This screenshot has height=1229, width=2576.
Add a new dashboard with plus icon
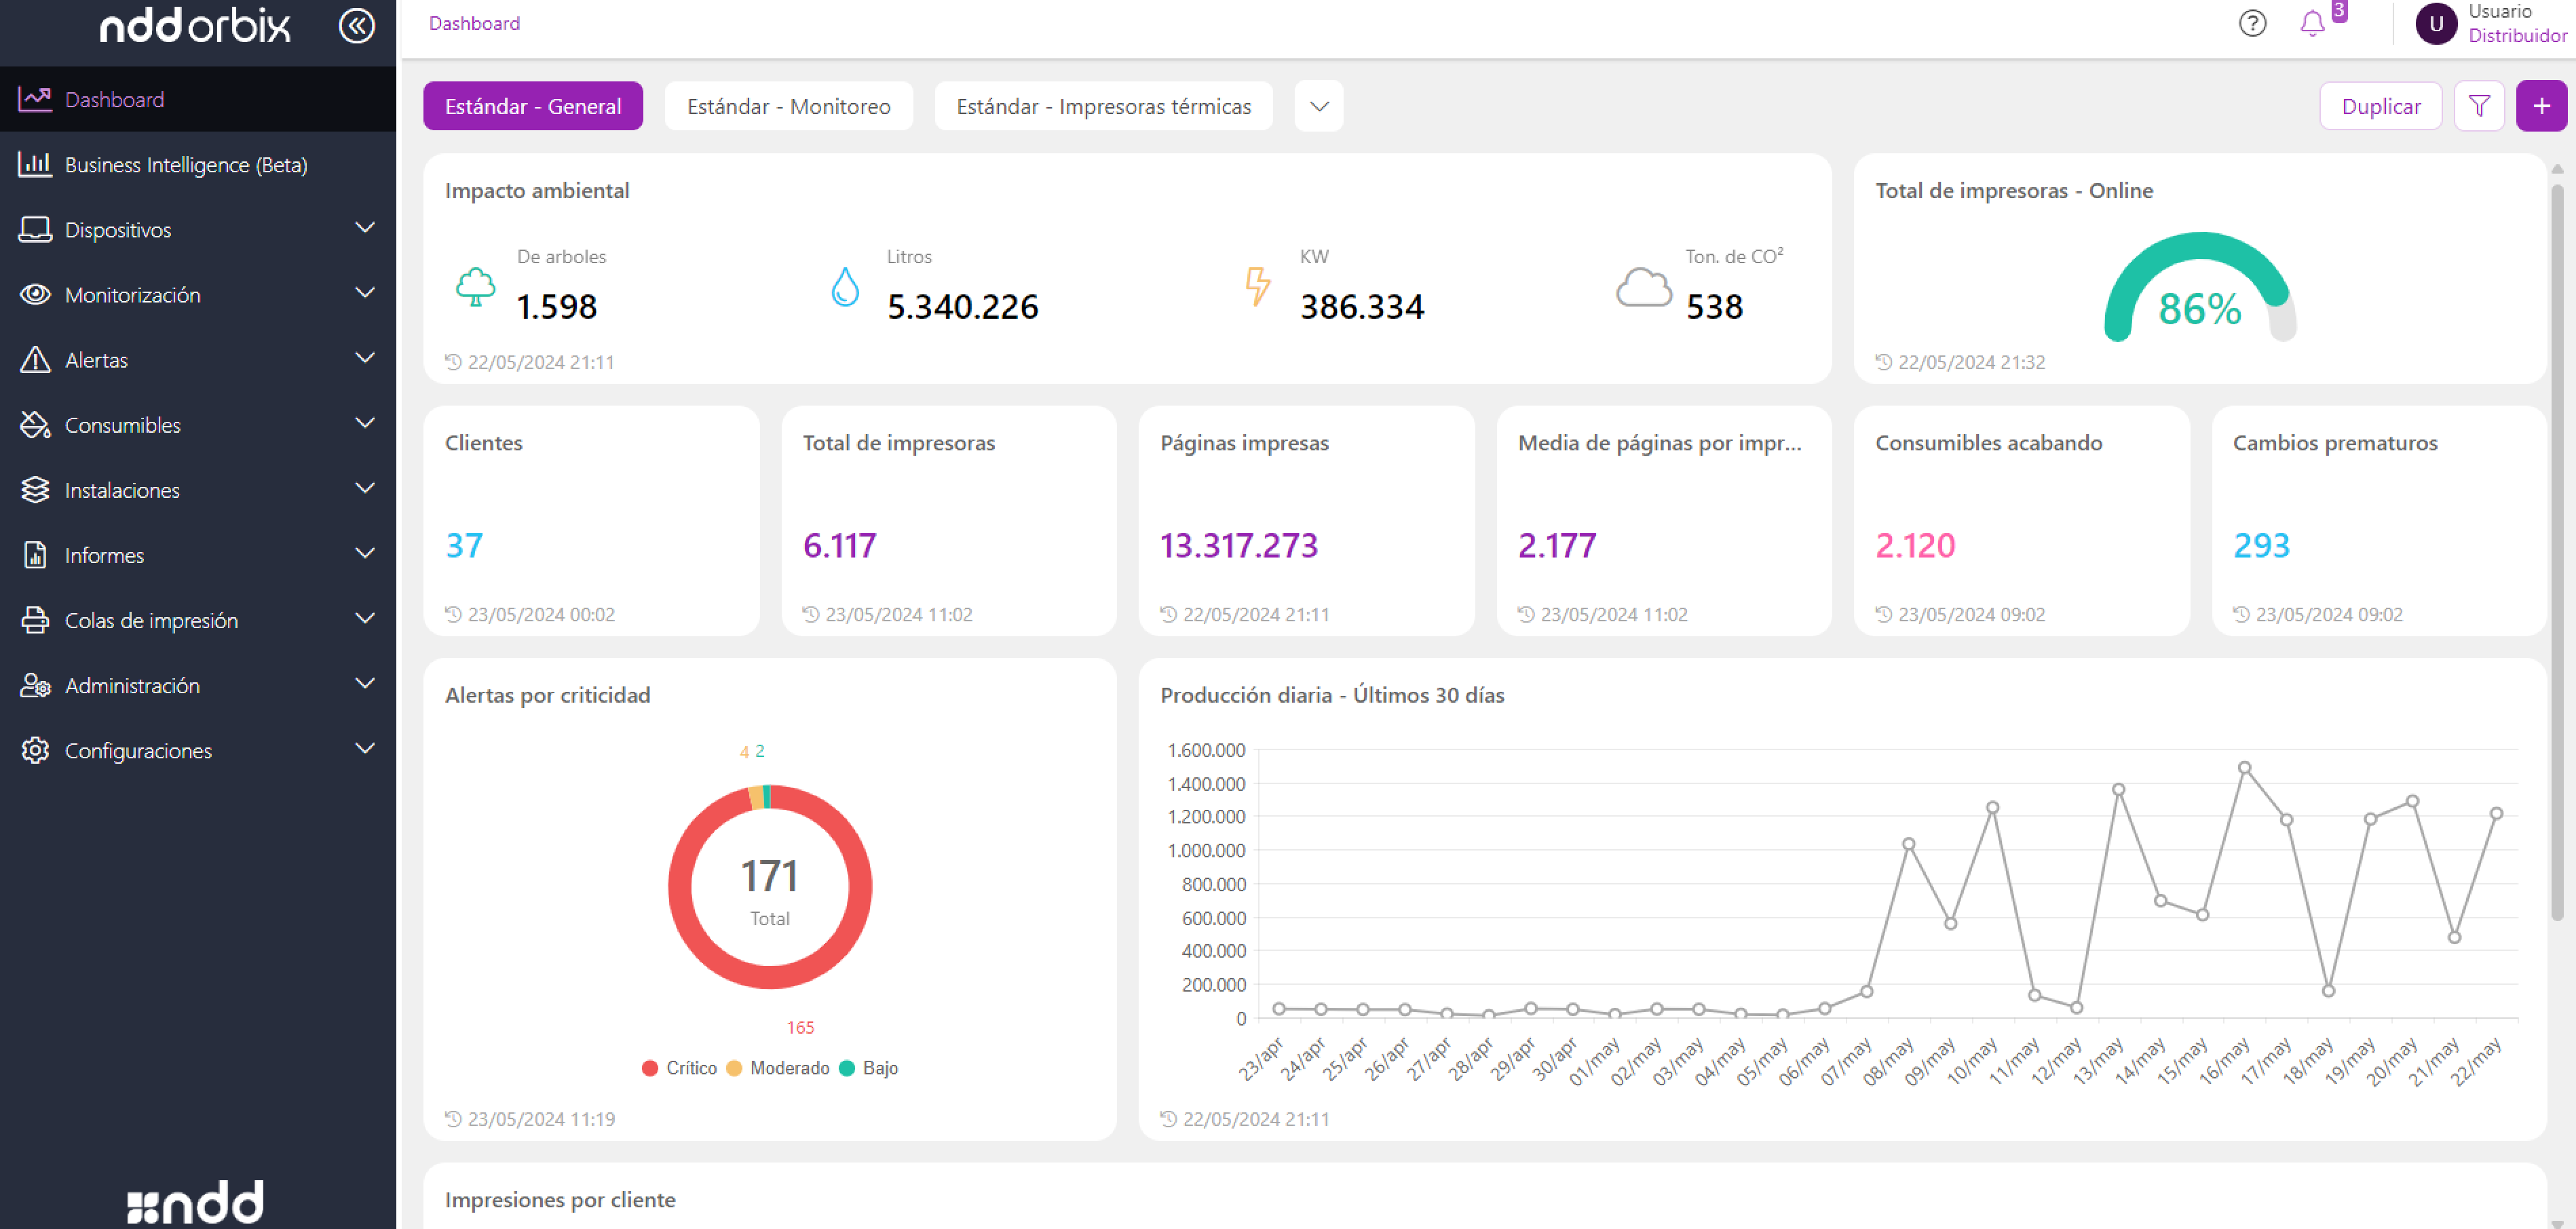click(2541, 106)
